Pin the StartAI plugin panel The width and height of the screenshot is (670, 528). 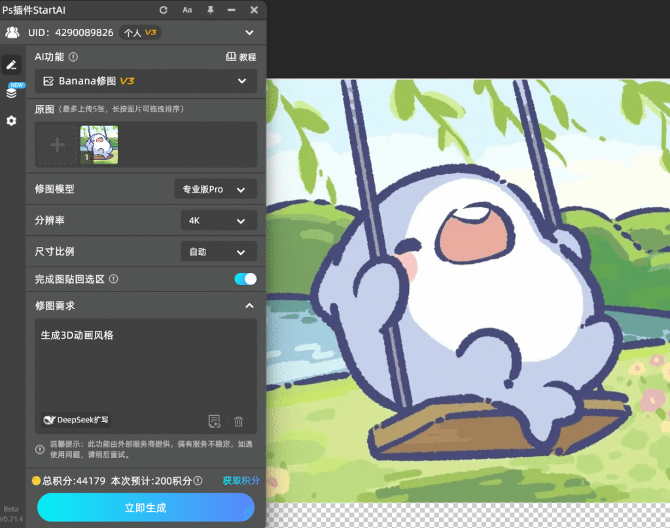(x=210, y=10)
